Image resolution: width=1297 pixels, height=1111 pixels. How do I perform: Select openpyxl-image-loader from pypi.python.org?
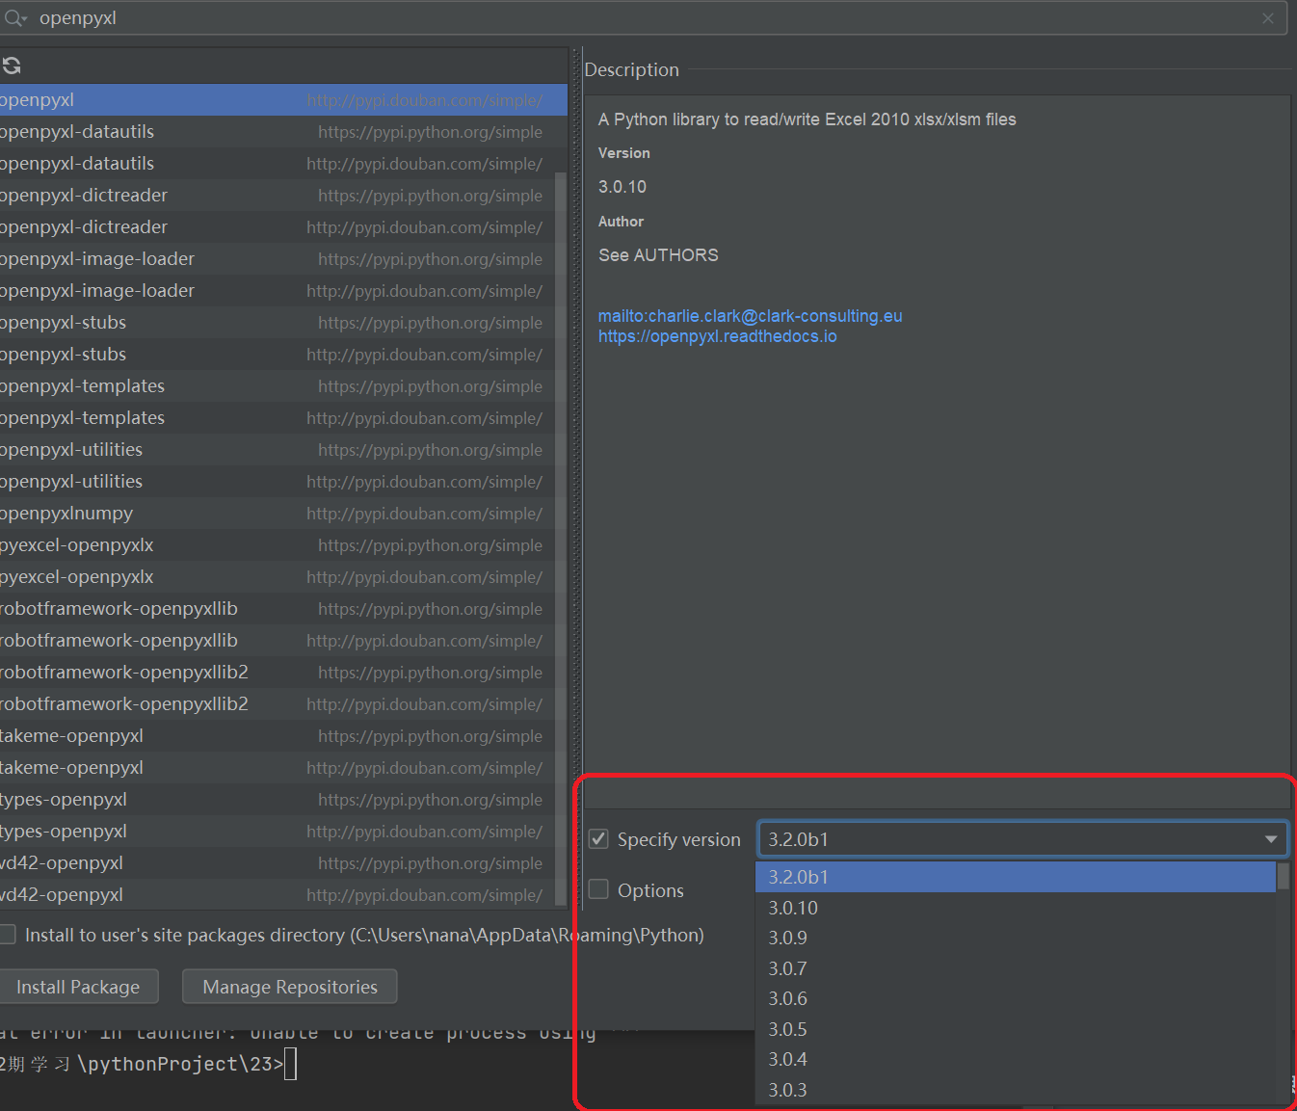coord(278,259)
